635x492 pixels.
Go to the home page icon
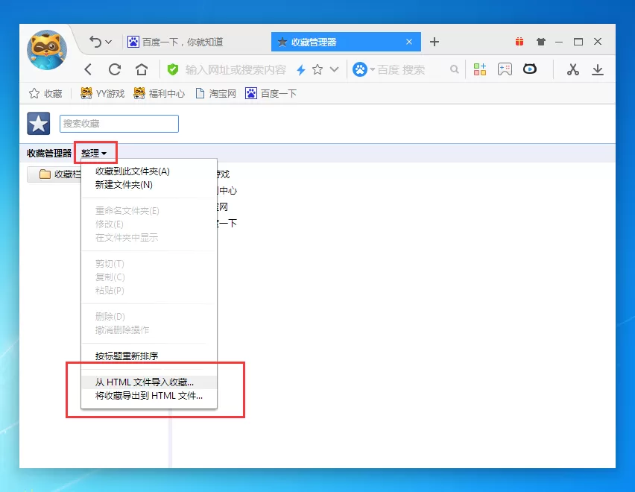(142, 69)
